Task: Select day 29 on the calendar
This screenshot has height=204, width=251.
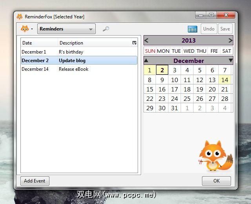Action: point(150,108)
